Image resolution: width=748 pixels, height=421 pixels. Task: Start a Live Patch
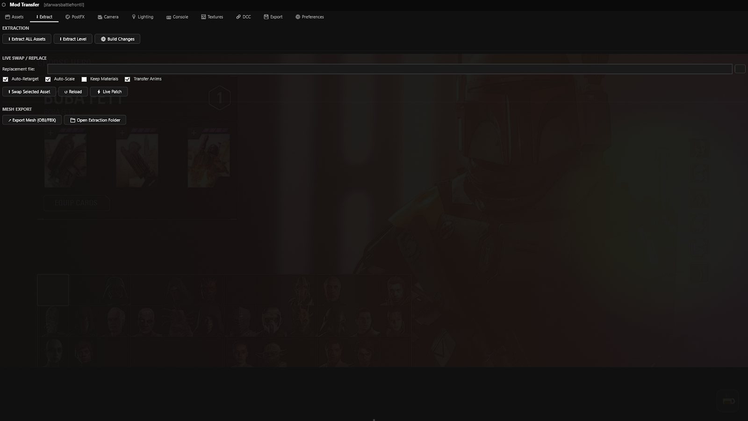coord(109,92)
